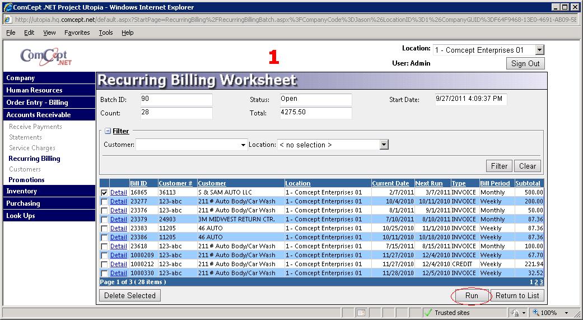
Task: Select the checkbox for 3M MIDWEST RETURN CTR.
Action: point(104,219)
